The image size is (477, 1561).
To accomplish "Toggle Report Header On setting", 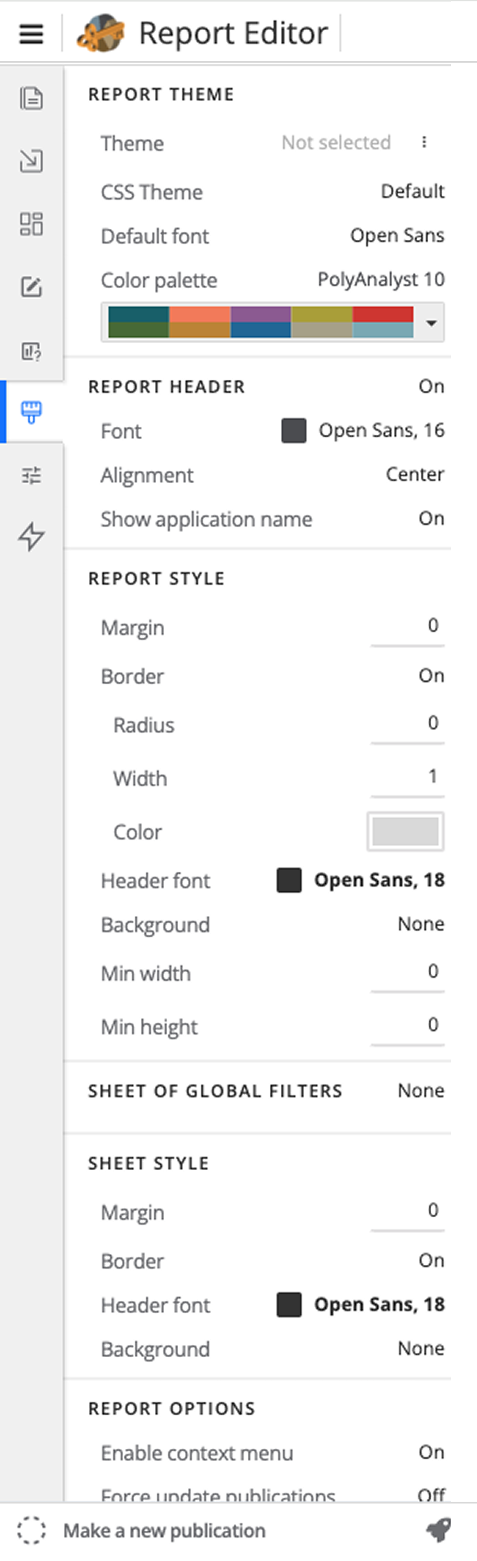I will [x=431, y=387].
